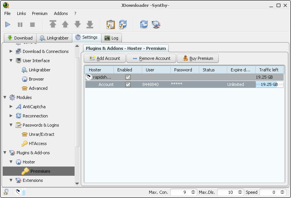Open the Addons menu
The image size is (291, 198).
61,13
